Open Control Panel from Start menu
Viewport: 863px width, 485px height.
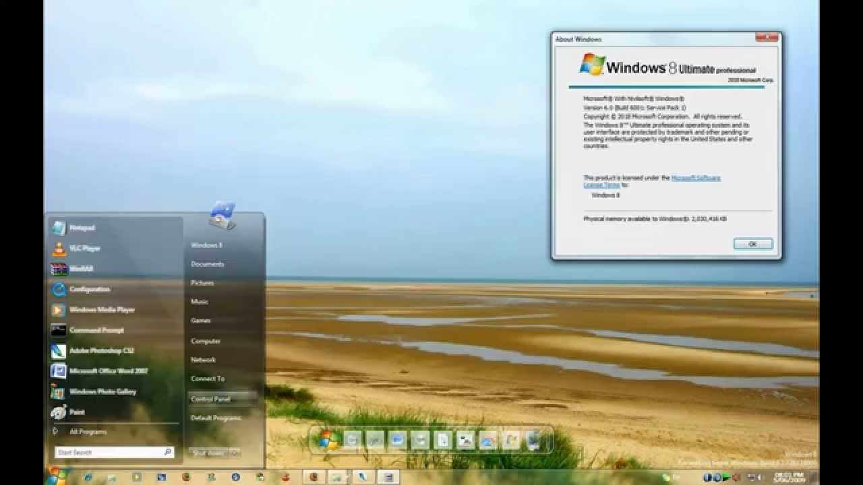tap(222, 399)
